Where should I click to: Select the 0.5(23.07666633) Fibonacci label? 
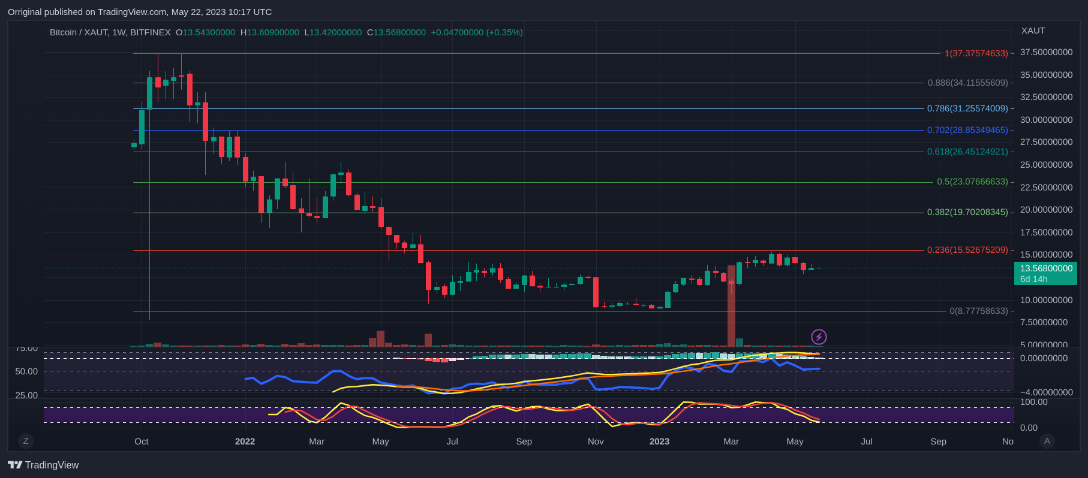click(x=973, y=181)
